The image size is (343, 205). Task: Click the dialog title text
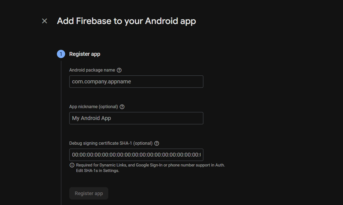point(126,21)
